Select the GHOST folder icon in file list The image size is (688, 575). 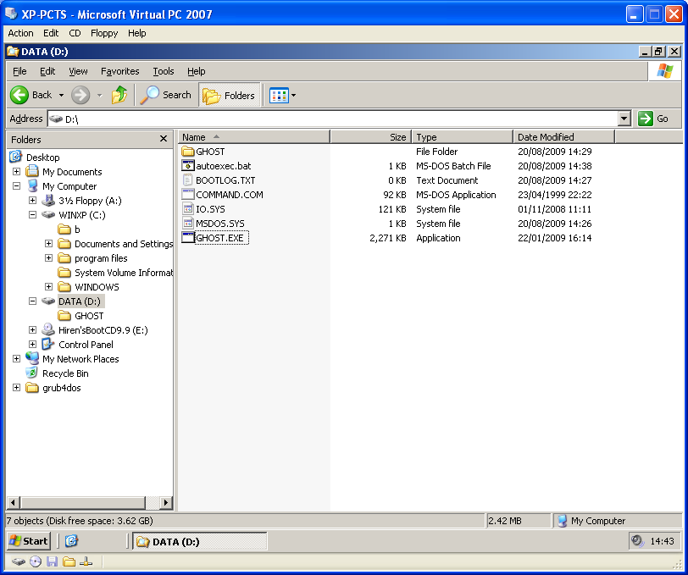[x=188, y=152]
